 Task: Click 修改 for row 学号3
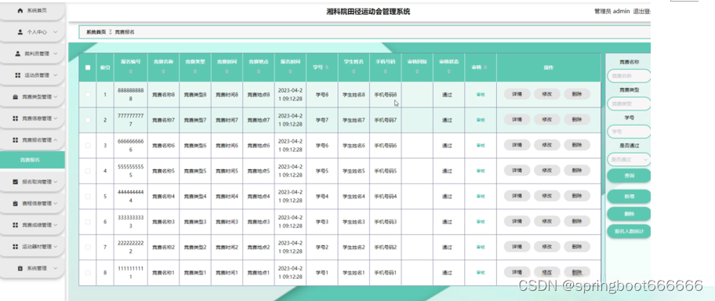[547, 222]
